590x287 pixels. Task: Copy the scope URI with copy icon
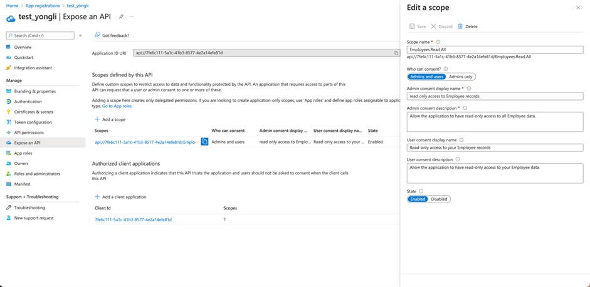[x=204, y=142]
